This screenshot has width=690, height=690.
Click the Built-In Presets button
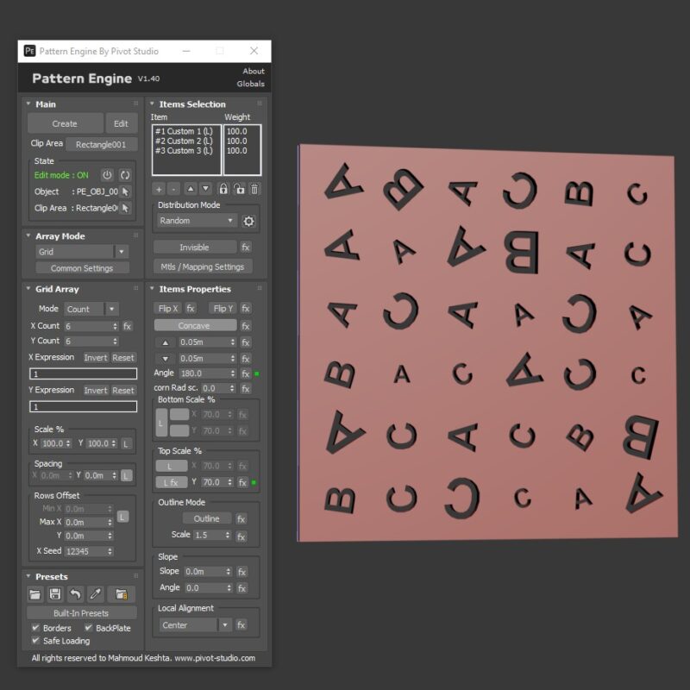pos(81,612)
